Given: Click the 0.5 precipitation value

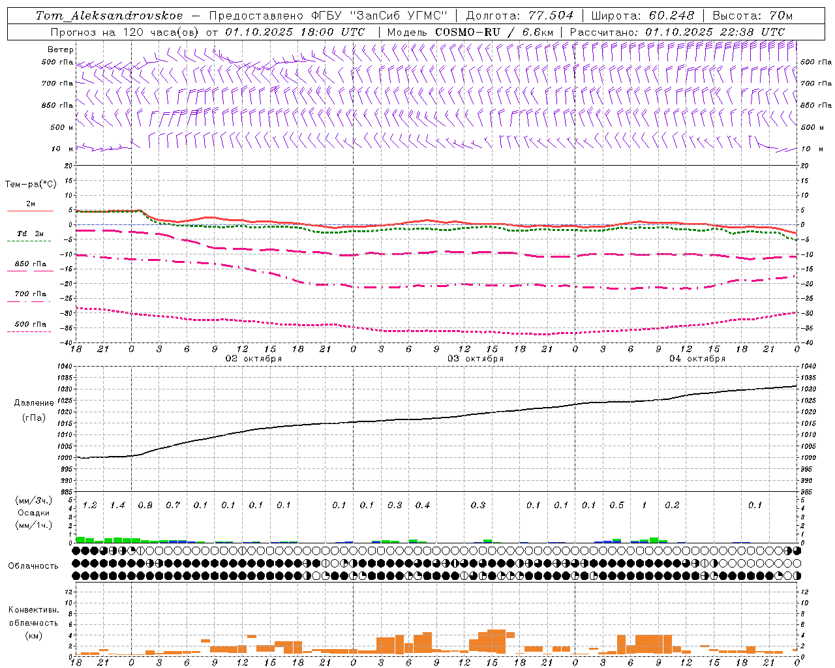Looking at the screenshot, I should coord(616,506).
